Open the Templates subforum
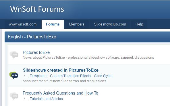 click(38, 76)
